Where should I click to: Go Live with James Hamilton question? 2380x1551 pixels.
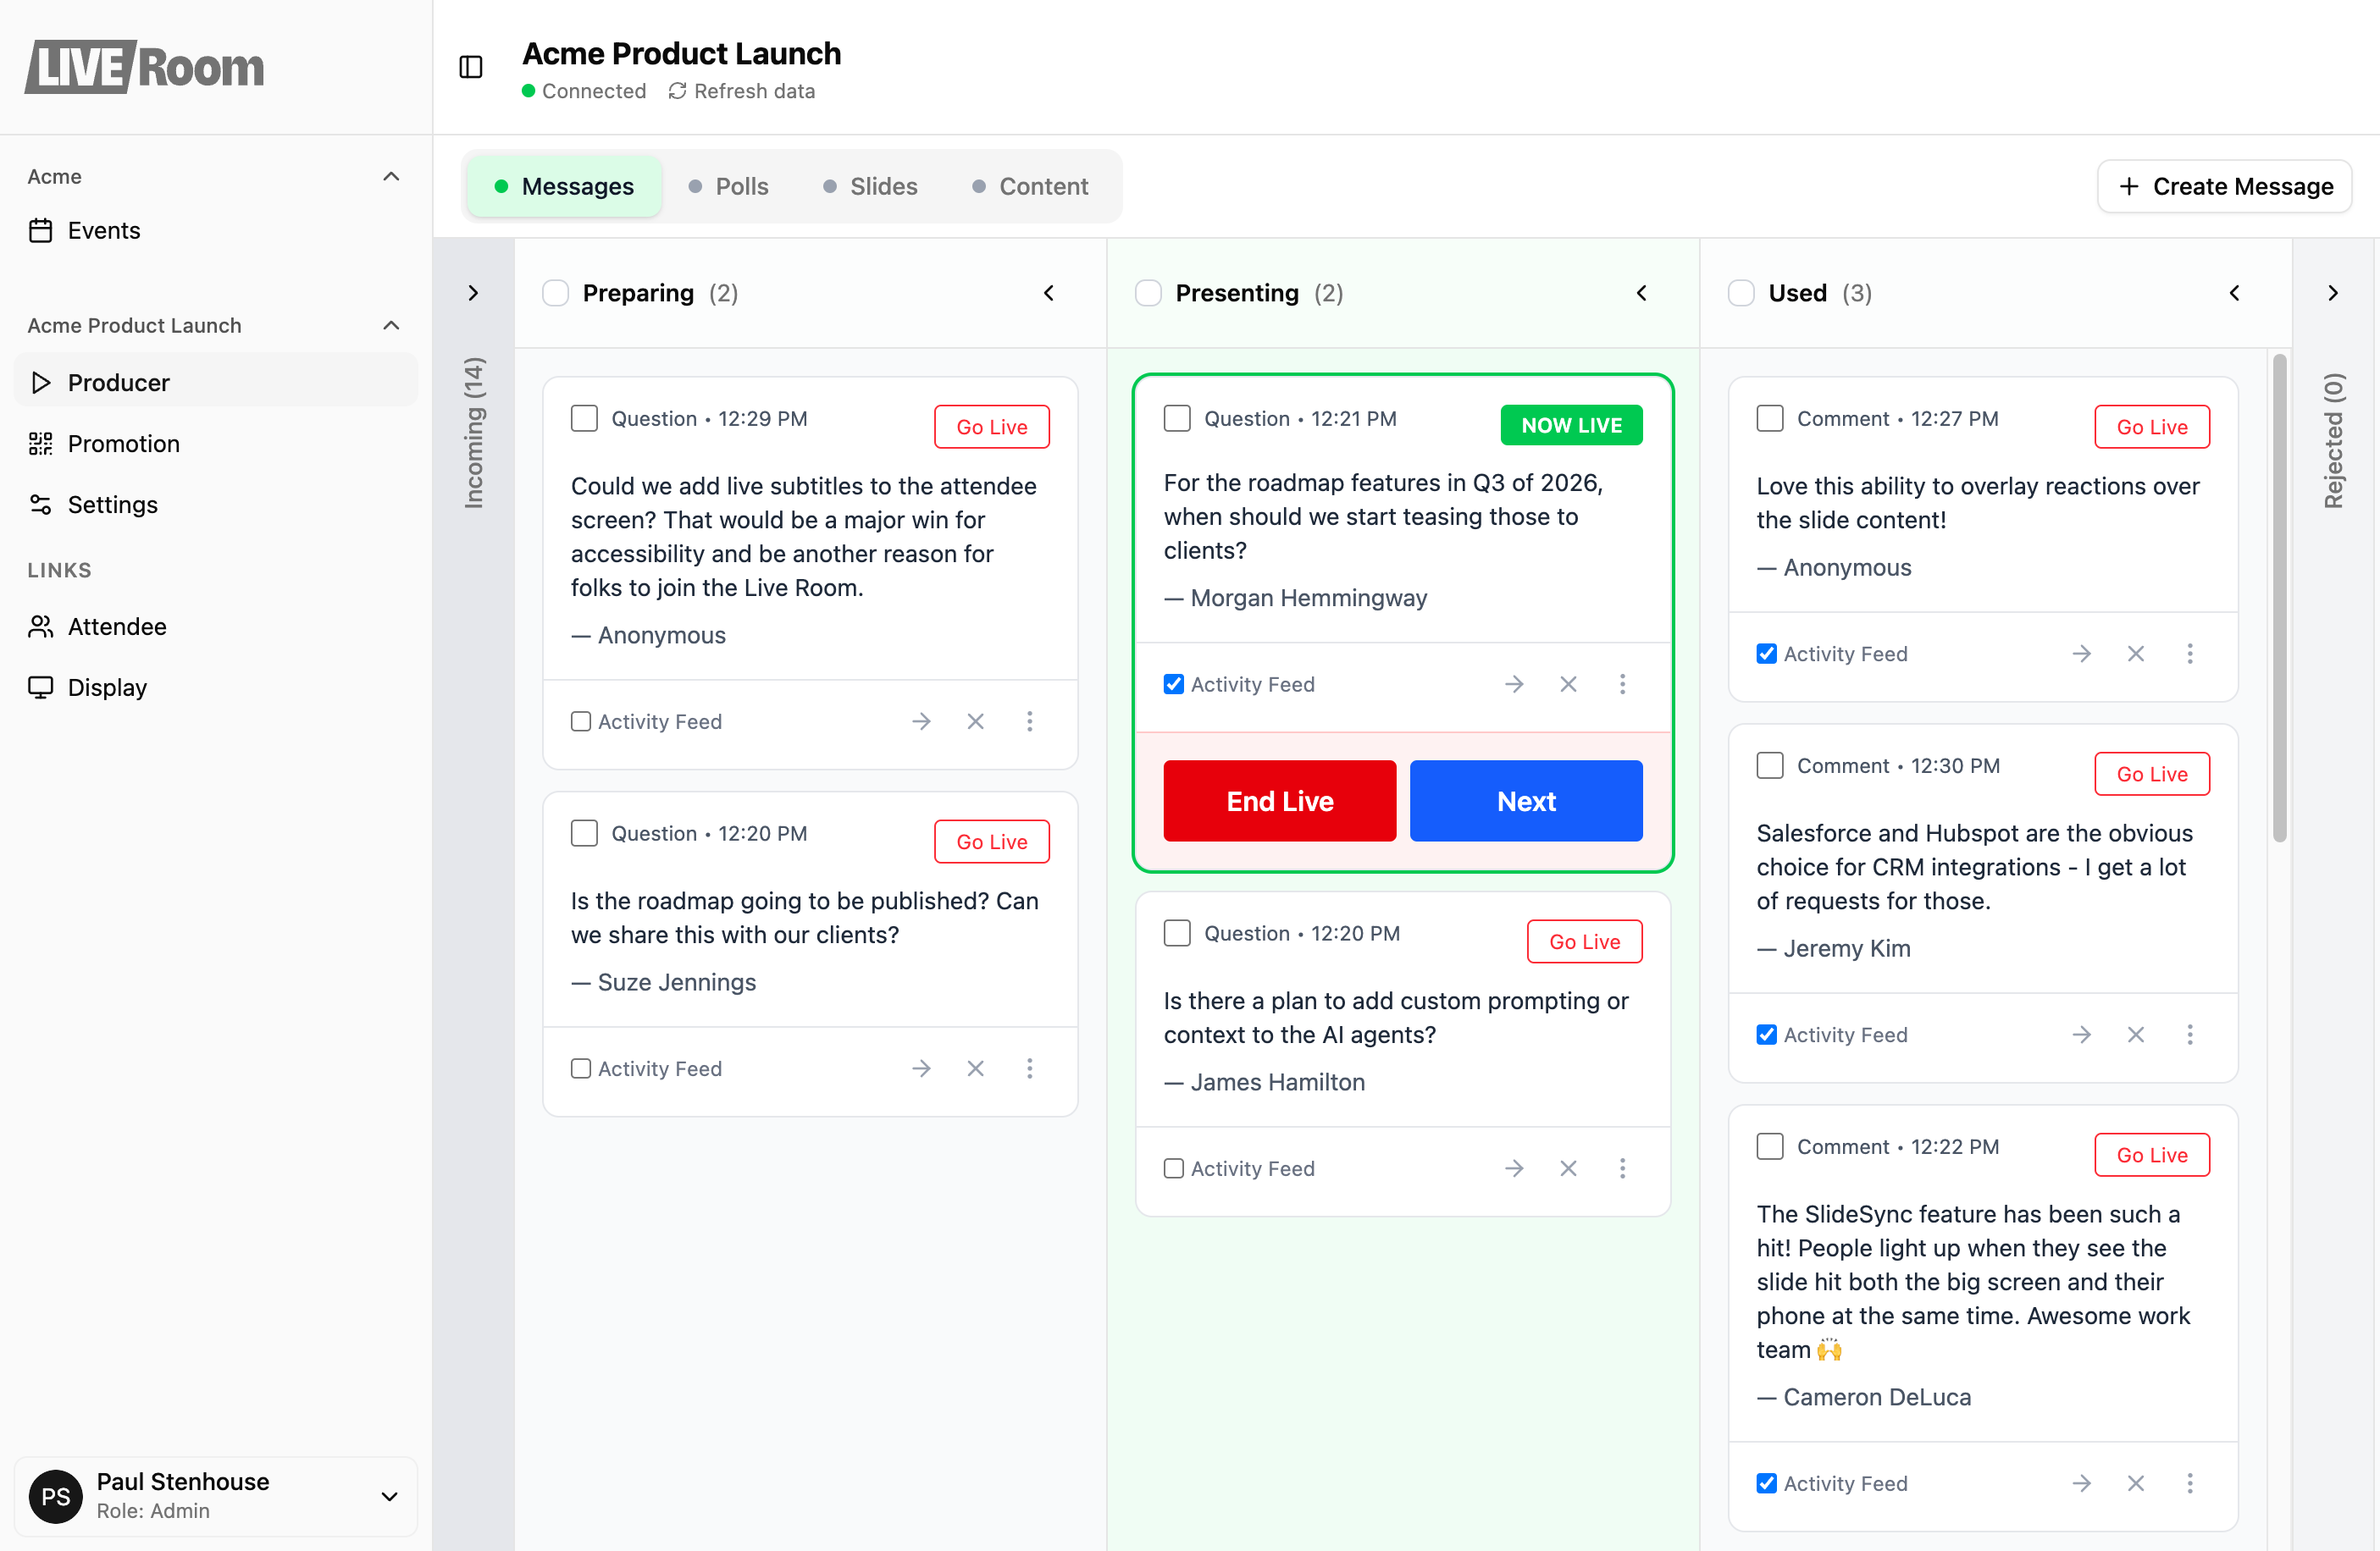coord(1583,941)
